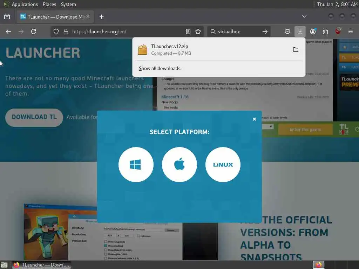Open the tracking protection shield icon
The image size is (359, 269).
[56, 32]
